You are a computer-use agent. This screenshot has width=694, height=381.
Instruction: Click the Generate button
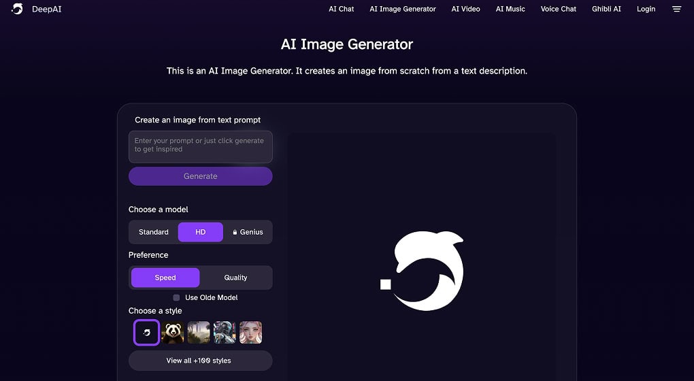pos(201,176)
